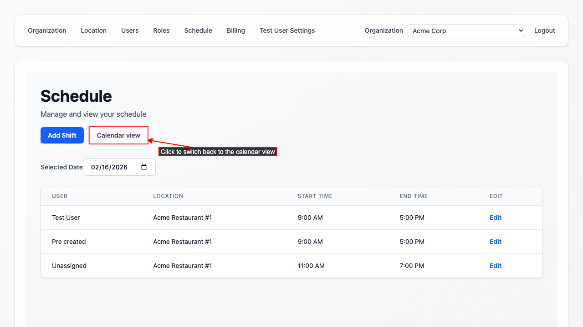Go to the Users section
Screen dimensions: 583x327
[x=130, y=30]
